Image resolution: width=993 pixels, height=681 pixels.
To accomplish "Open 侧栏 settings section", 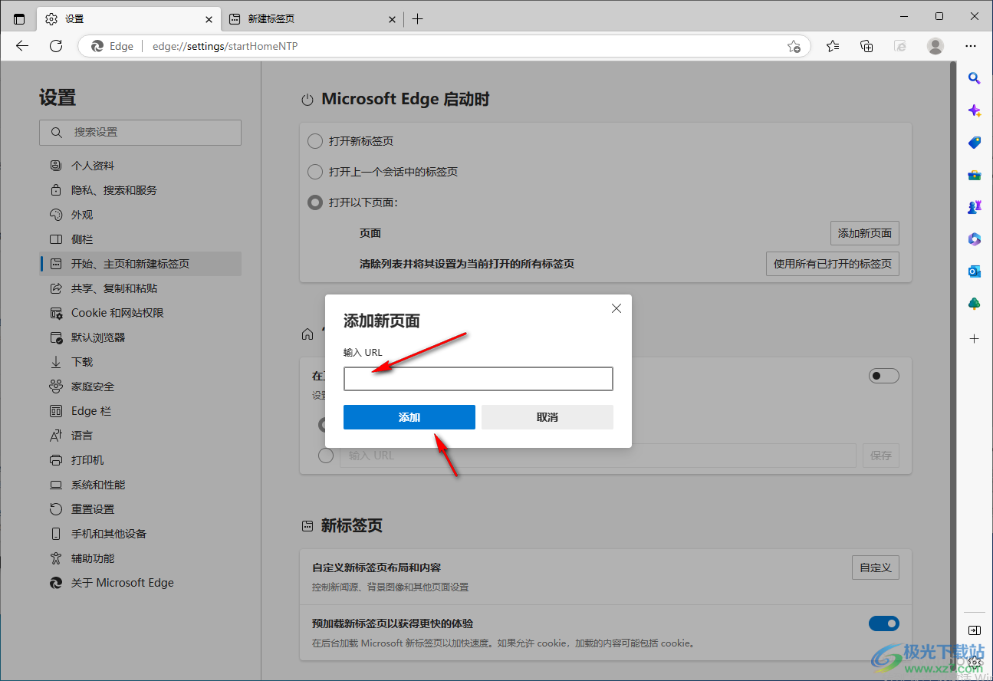I will pyautogui.click(x=140, y=239).
